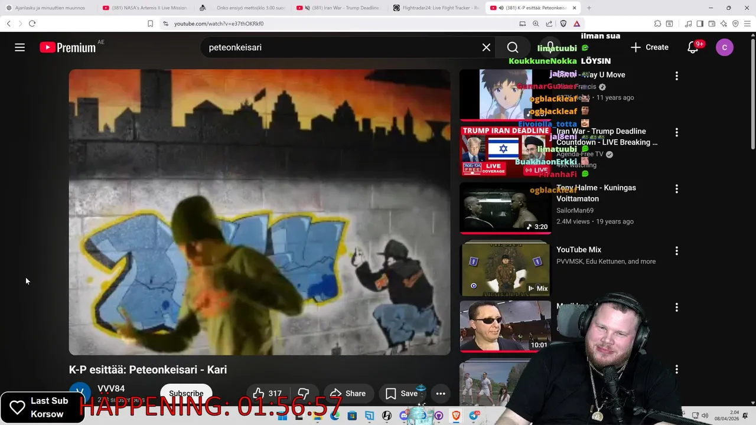
Task: Switch to Onko ensiyö mettis tab
Action: 242,8
